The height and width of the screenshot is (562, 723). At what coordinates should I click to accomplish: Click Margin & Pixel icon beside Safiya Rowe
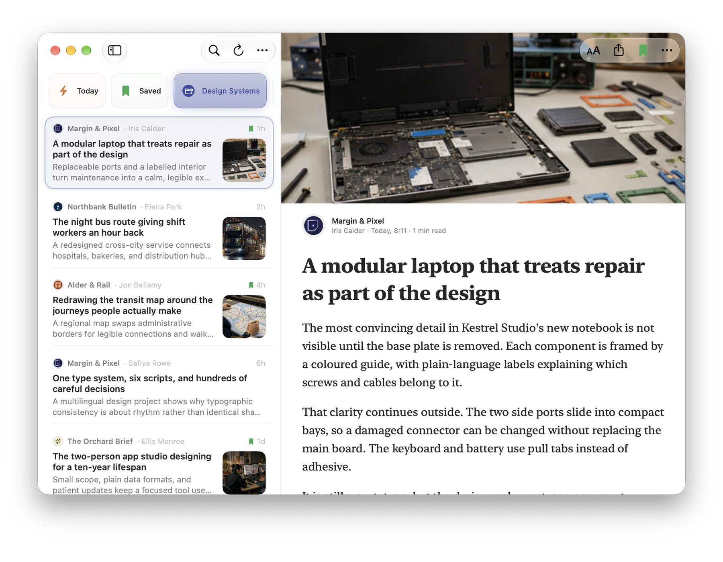tap(58, 363)
